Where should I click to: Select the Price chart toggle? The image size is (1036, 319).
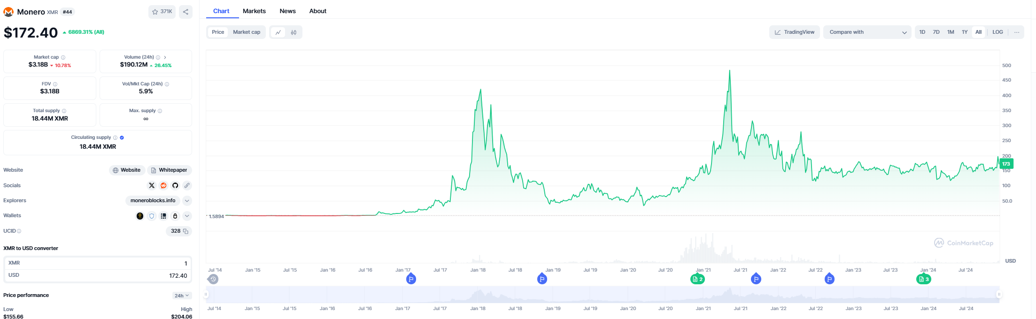218,32
